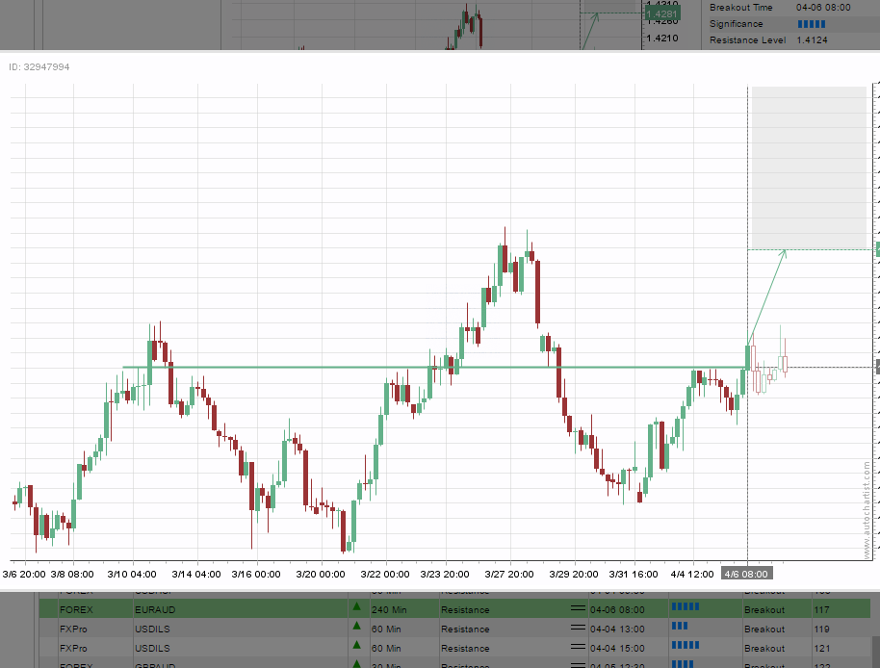Click USDILS in the 04-04 13:00 row
Image resolution: width=880 pixels, height=668 pixels.
click(152, 629)
